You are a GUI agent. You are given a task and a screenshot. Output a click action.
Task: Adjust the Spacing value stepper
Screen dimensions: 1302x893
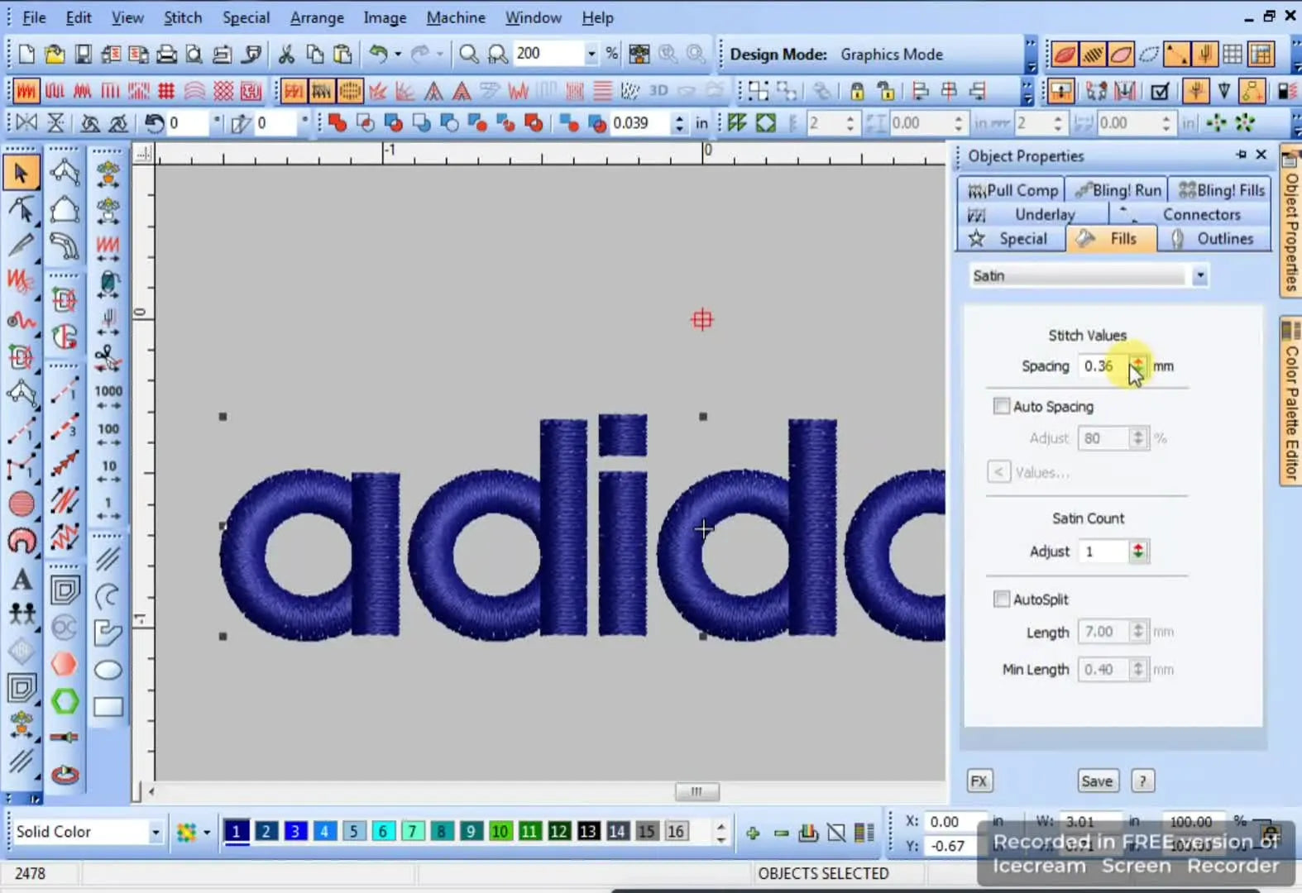[x=1138, y=365]
